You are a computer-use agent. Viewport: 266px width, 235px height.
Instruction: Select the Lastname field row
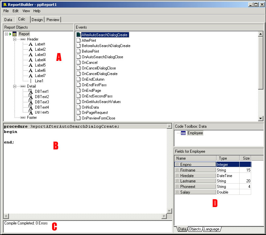click(x=213, y=181)
